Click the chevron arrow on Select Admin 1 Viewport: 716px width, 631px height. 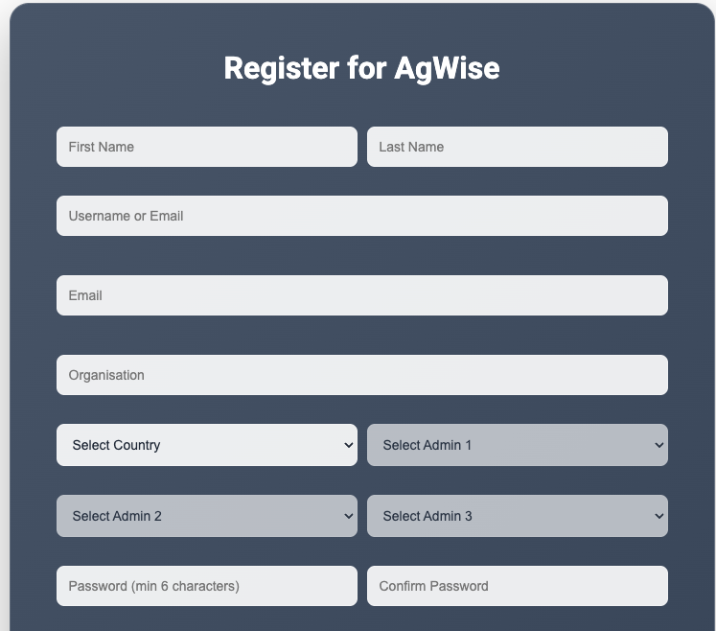click(x=658, y=445)
